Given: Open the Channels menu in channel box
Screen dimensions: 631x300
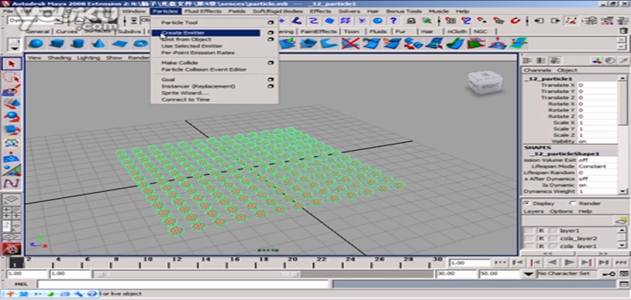Looking at the screenshot, I should coord(537,70).
